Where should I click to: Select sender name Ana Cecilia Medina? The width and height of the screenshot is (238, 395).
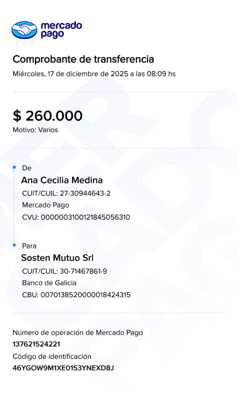pyautogui.click(x=62, y=180)
